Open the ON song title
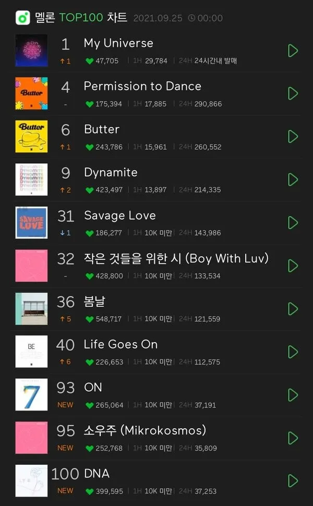The image size is (313, 506). coord(93,387)
